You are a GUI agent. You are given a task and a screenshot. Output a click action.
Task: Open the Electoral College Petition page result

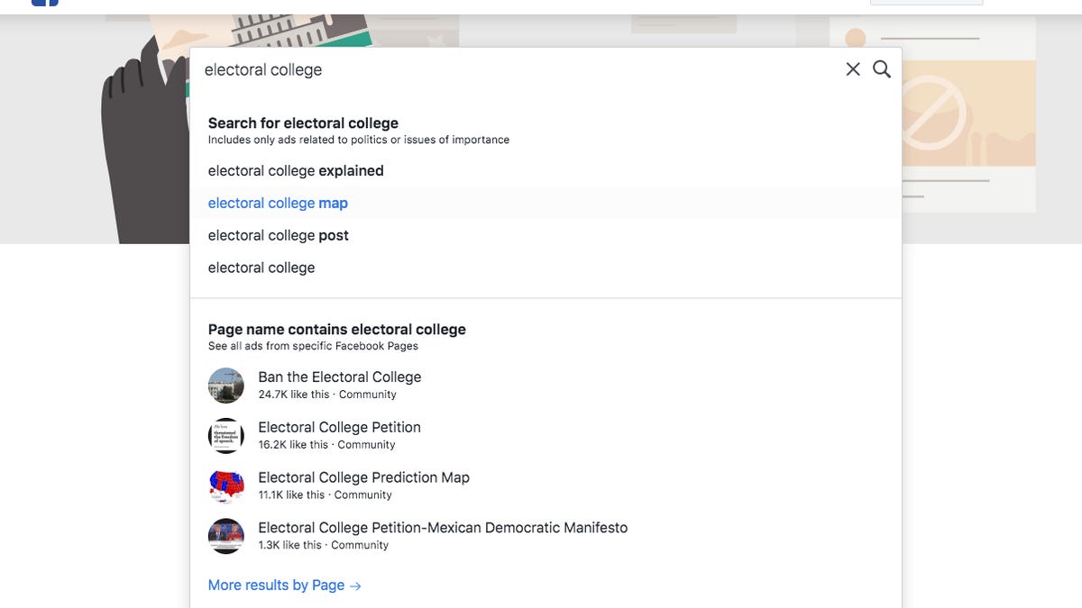[339, 427]
